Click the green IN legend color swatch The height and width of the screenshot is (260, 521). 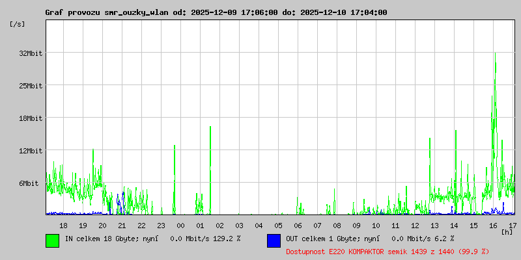pos(53,240)
